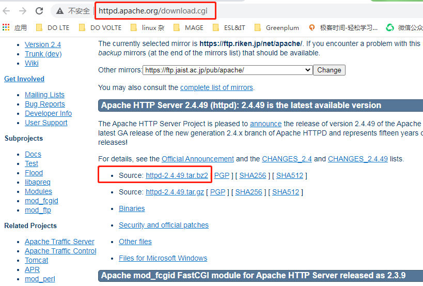Screen dimensions: 423x286
Task: Select the Apache HTTP Server 2.4.49 heading text
Action: point(241,105)
